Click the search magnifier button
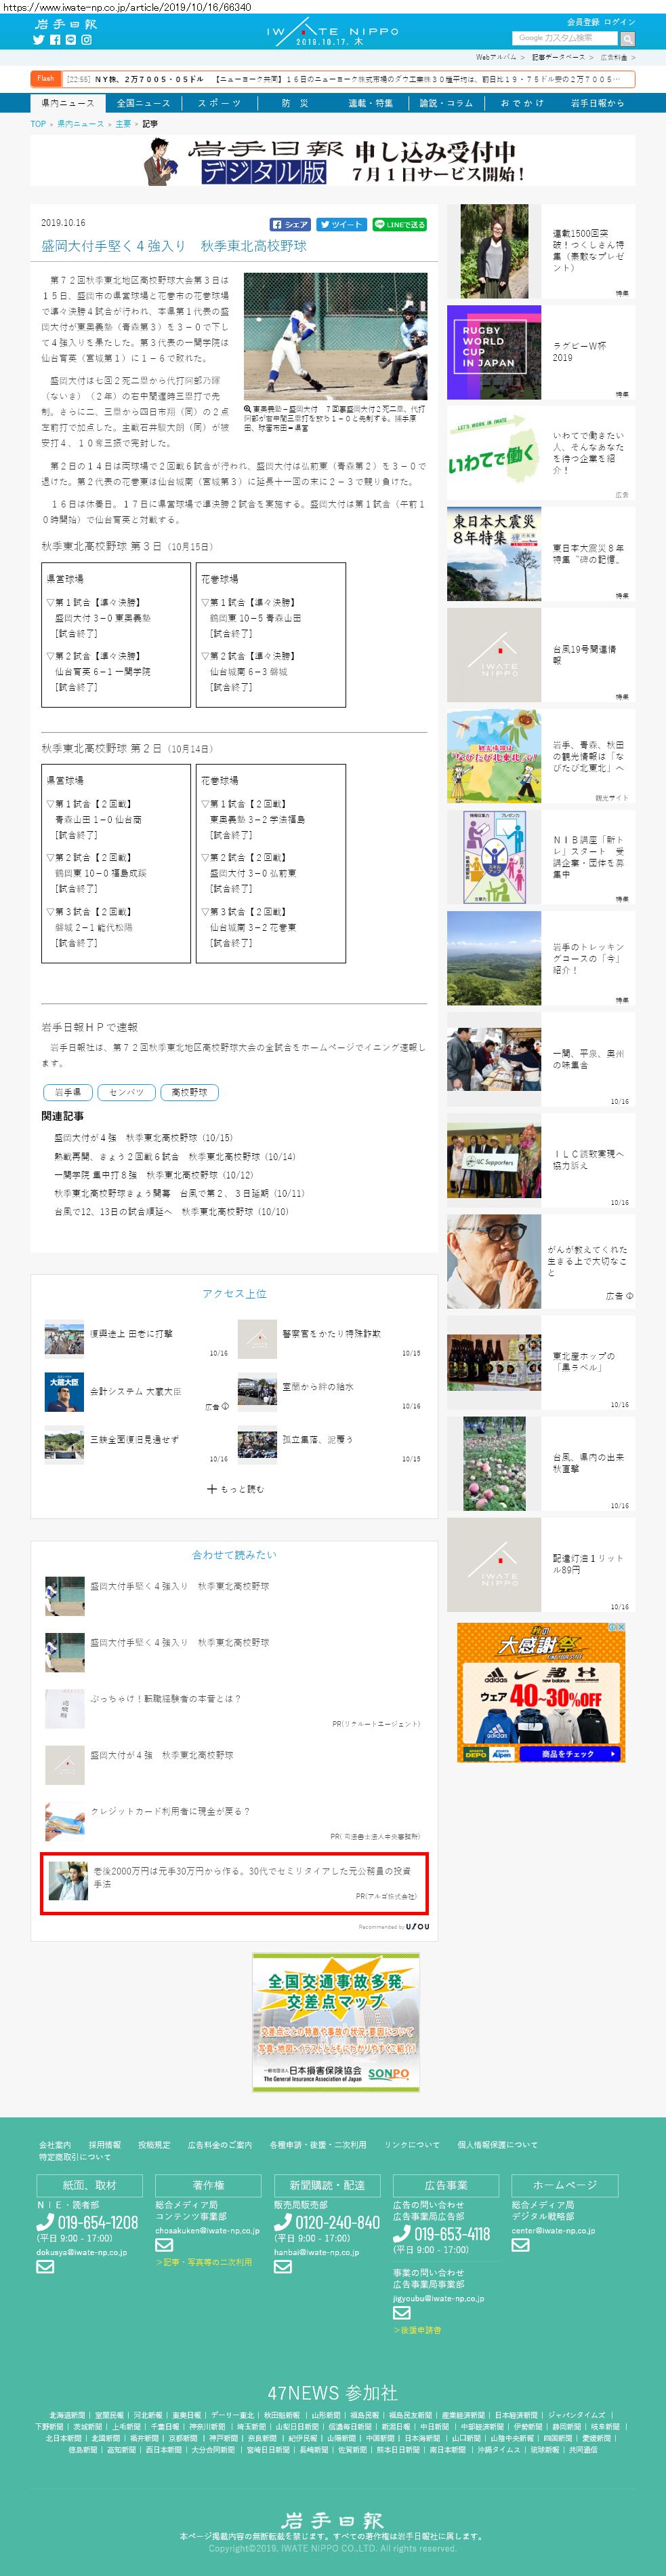The image size is (666, 2576). point(627,39)
